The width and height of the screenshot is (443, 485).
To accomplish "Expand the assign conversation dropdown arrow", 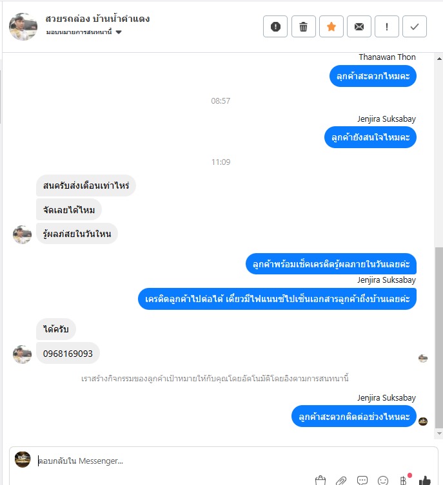I will 119,32.
